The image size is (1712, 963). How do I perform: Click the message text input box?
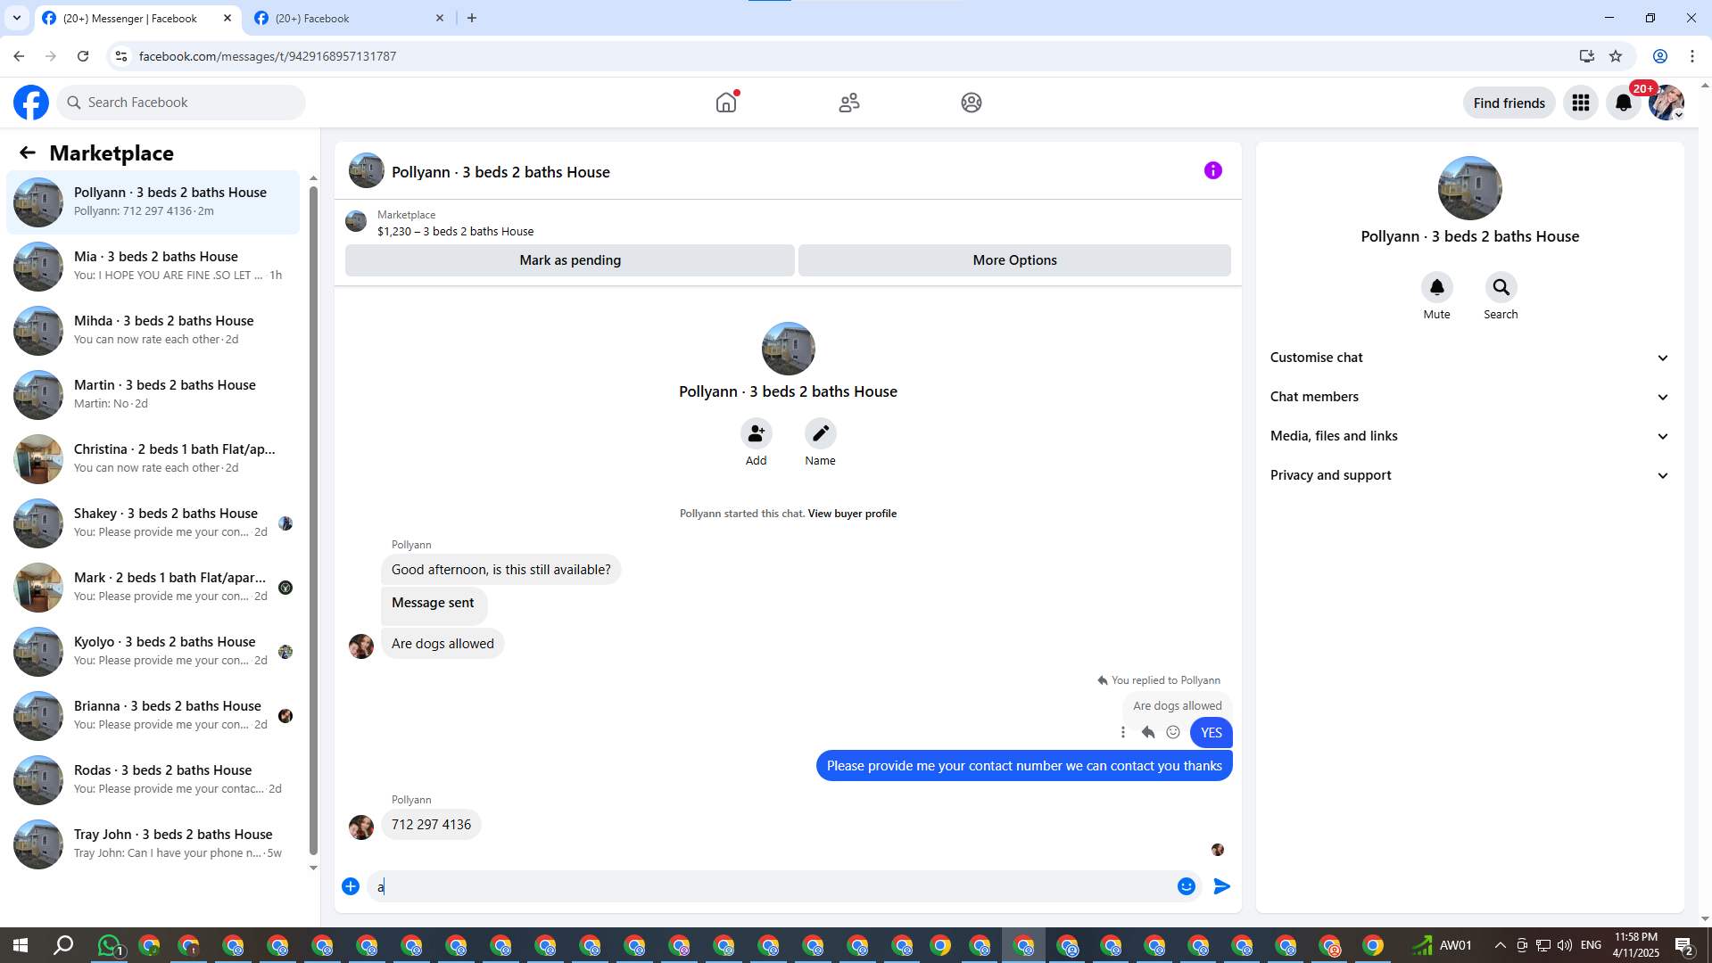point(772,886)
